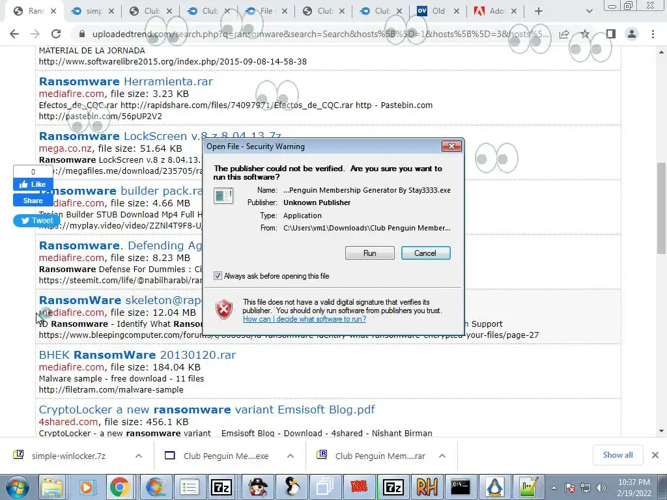Close the Open File Security Warning dialog
Image resolution: width=667 pixels, height=500 pixels.
[451, 146]
